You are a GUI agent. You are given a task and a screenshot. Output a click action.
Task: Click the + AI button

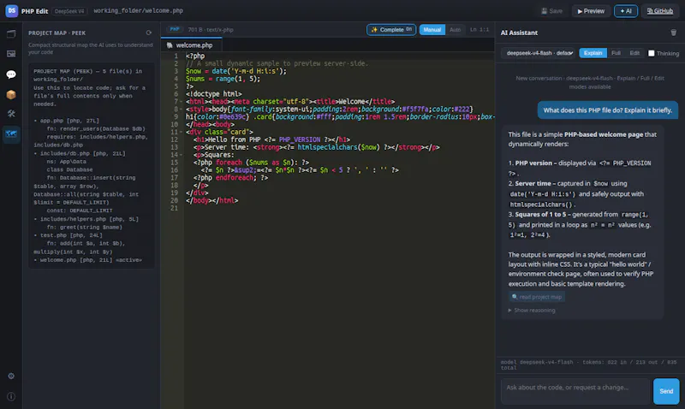[626, 11]
